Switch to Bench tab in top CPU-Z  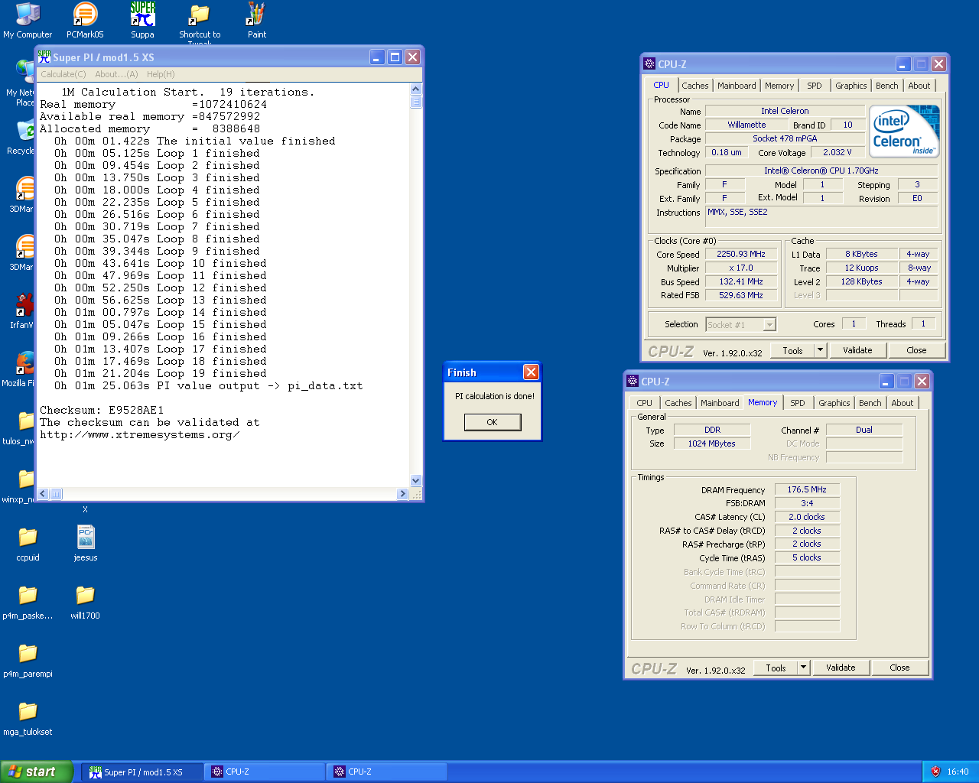pos(887,86)
